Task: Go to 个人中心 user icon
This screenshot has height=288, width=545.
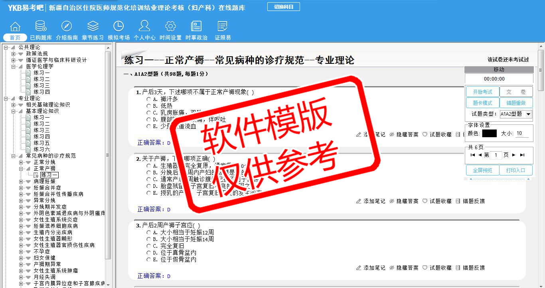Action: click(x=144, y=27)
